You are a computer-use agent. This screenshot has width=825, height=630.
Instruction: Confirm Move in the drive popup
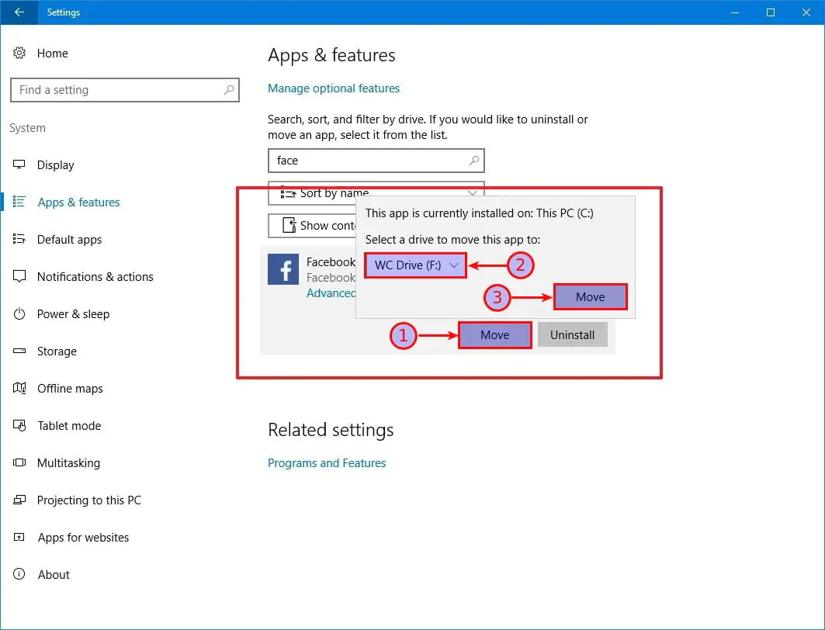pos(590,297)
